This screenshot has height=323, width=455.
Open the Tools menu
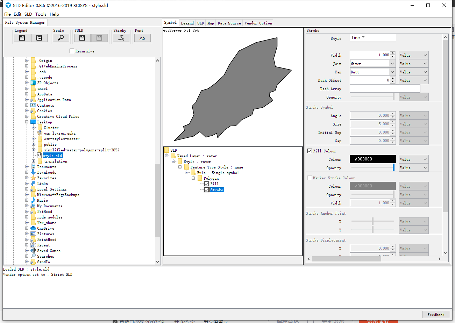pos(41,14)
